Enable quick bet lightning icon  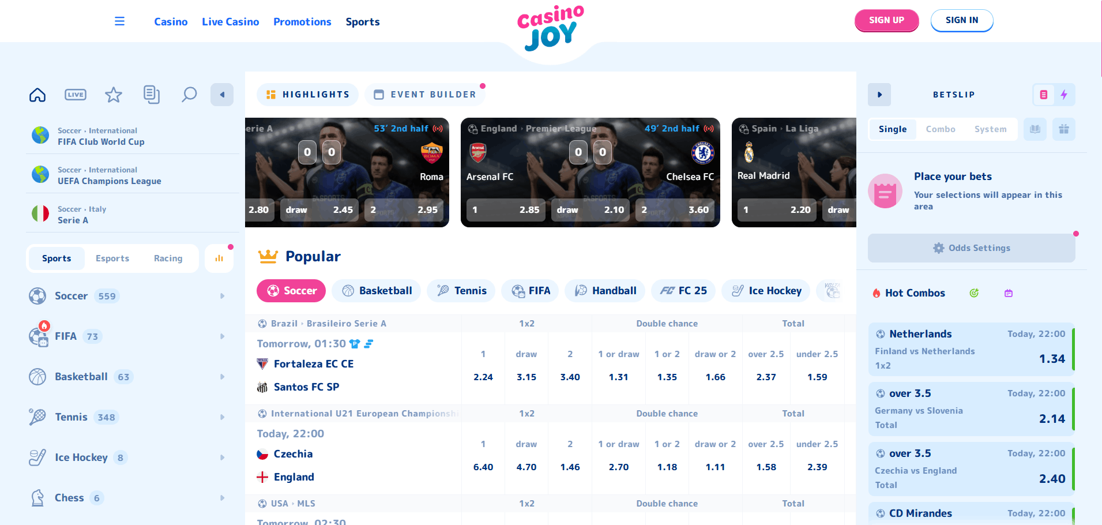point(1064,95)
